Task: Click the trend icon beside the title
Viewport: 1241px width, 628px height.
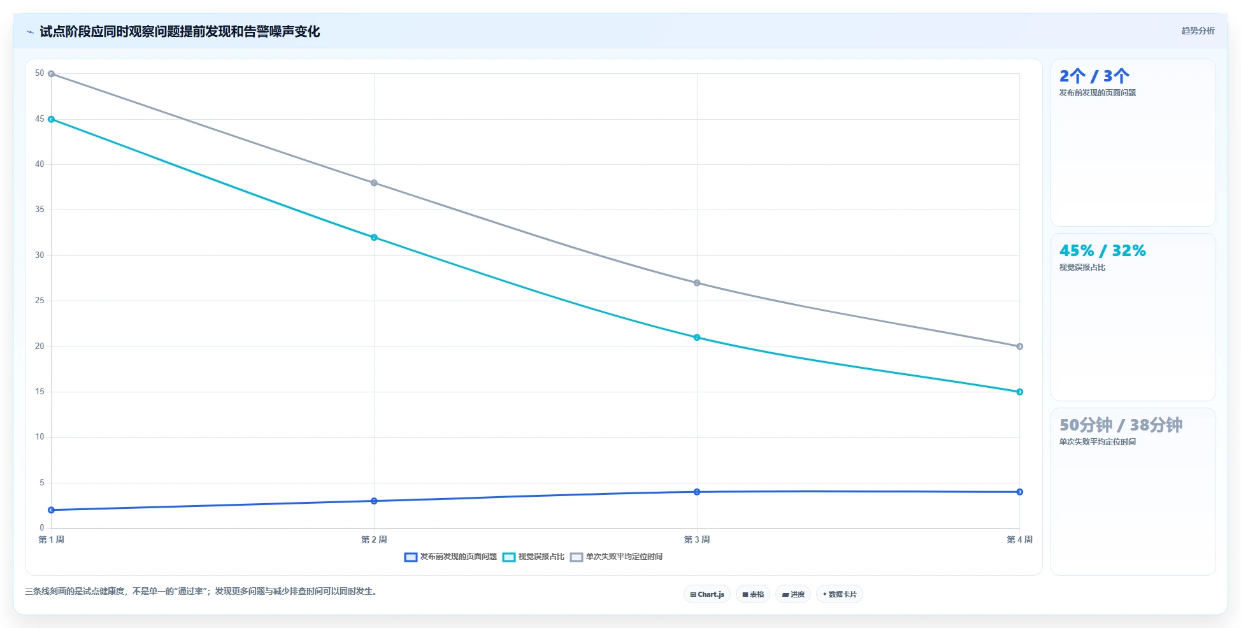Action: (30, 32)
